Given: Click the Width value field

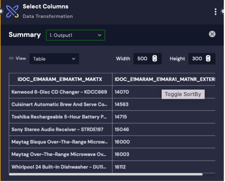Looking at the screenshot, I should (x=143, y=59).
